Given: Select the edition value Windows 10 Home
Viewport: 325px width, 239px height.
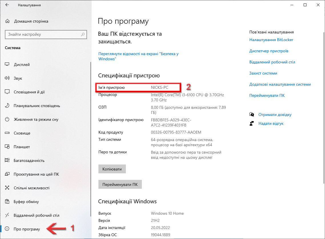Looking at the screenshot, I should pyautogui.click(x=167, y=213).
